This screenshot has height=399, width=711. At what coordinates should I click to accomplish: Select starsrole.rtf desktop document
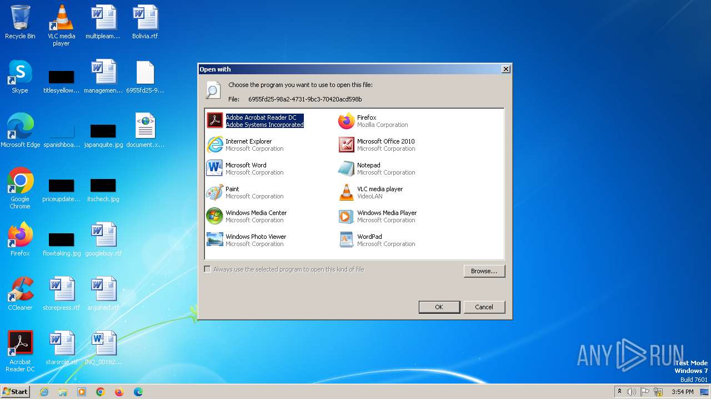coord(61,348)
